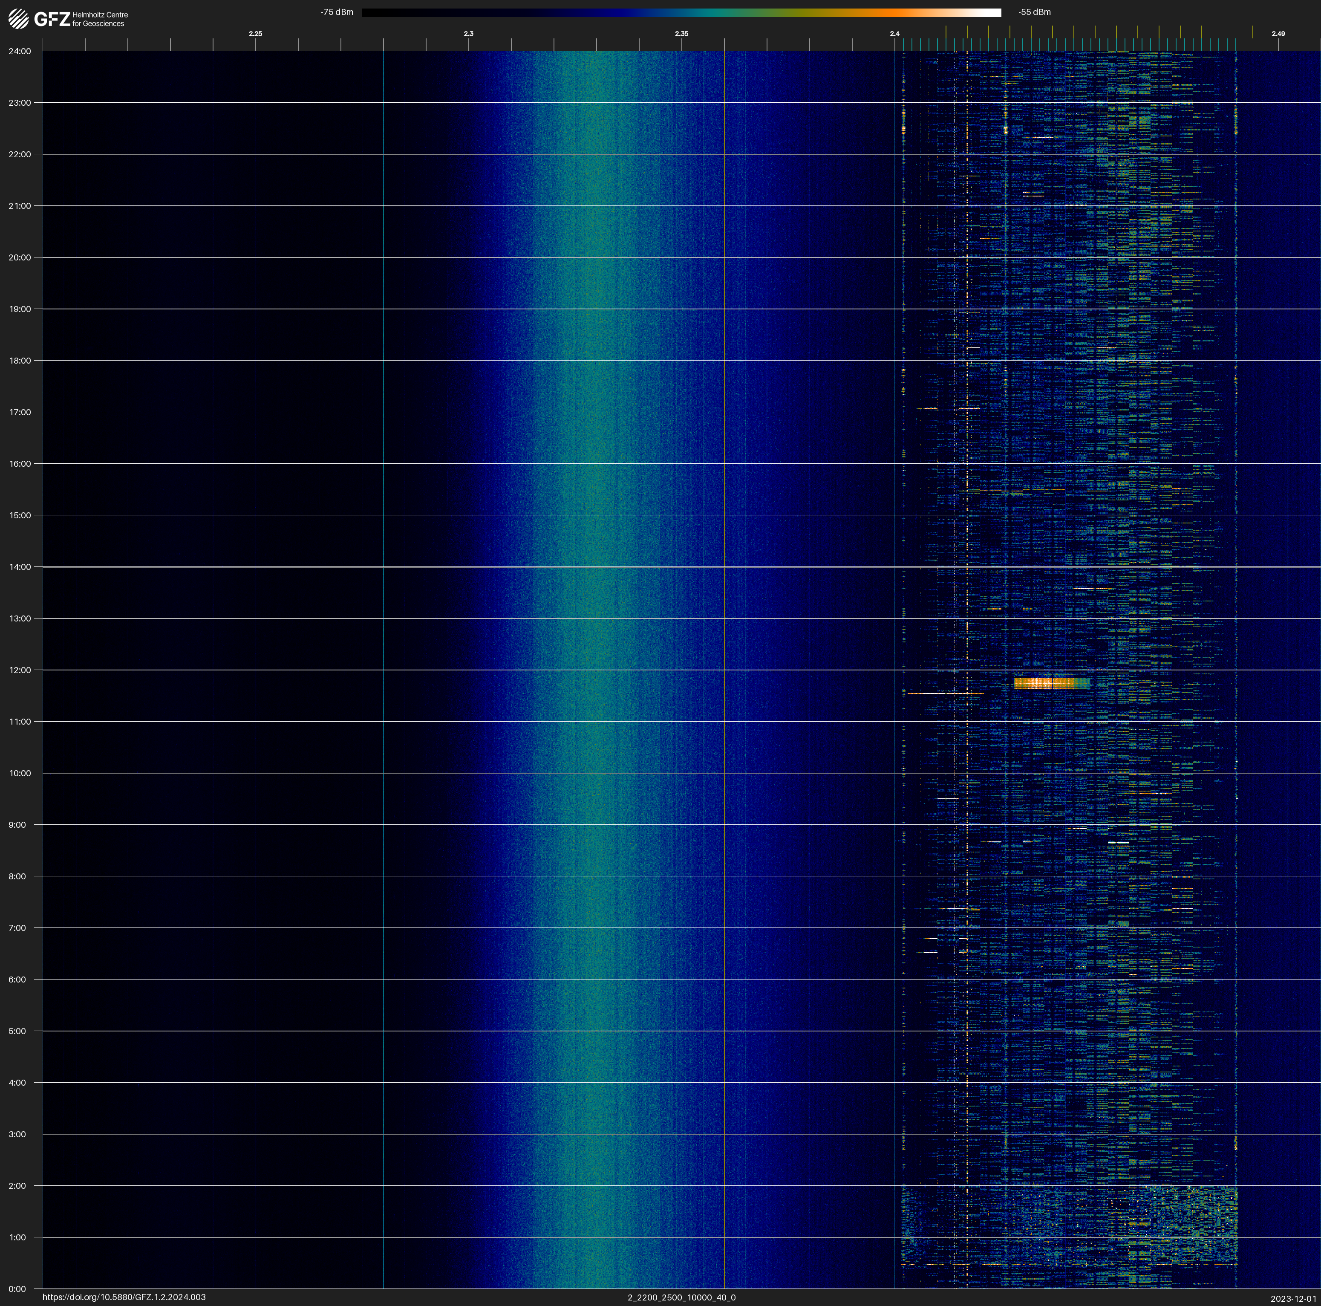The image size is (1321, 1306).
Task: Select the 2.25 frequency axis label
Action: click(255, 34)
